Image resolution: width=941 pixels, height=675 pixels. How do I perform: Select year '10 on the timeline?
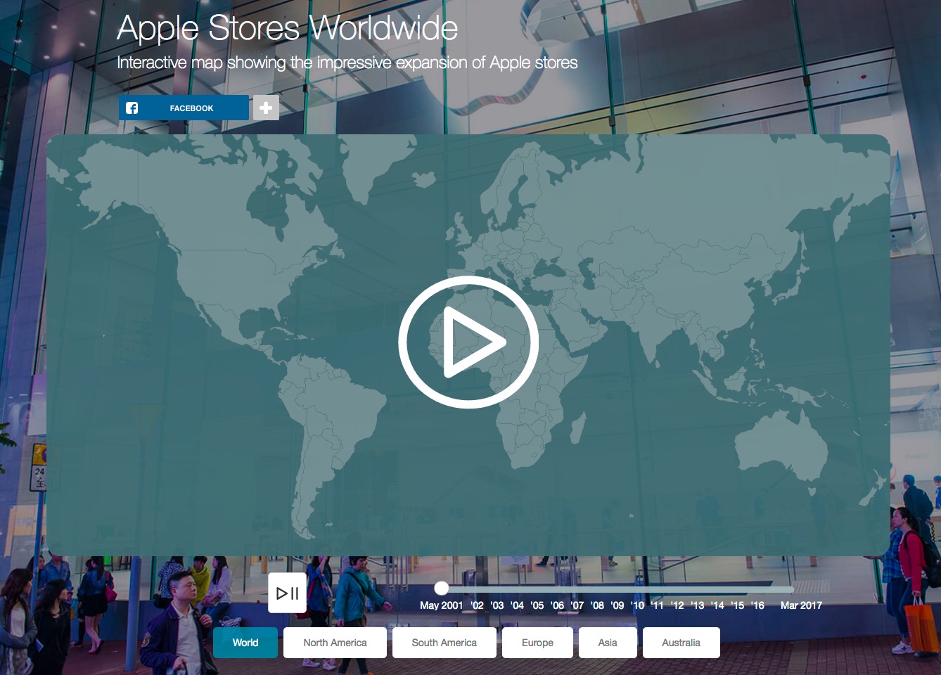coord(637,605)
